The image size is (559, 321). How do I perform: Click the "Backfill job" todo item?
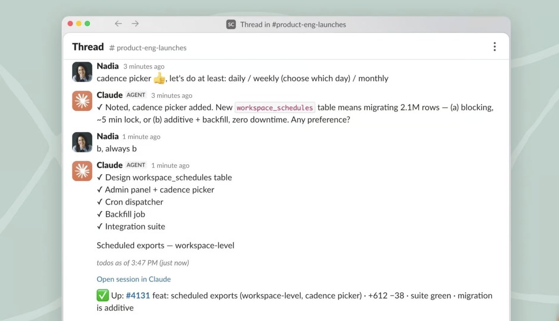tap(121, 214)
